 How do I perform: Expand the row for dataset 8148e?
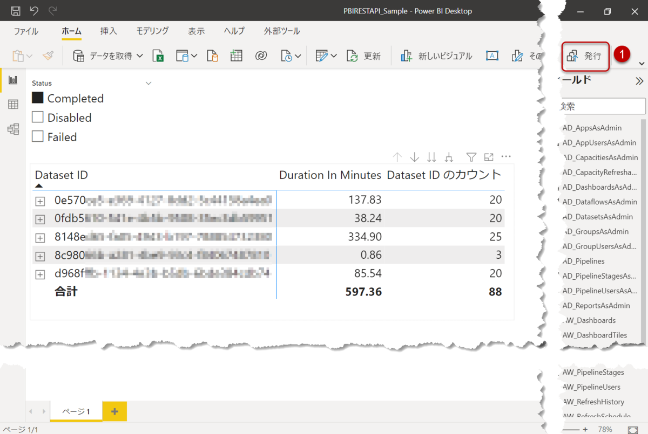coord(39,238)
